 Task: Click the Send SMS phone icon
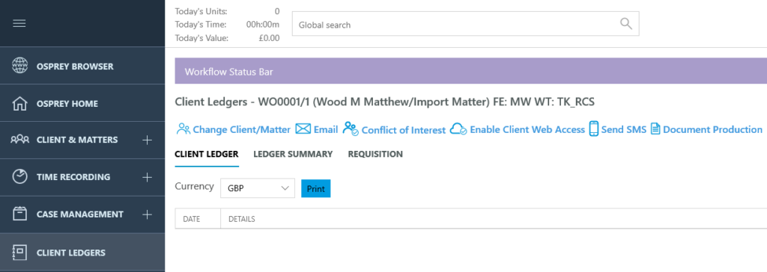click(594, 129)
